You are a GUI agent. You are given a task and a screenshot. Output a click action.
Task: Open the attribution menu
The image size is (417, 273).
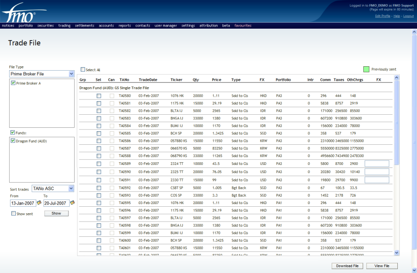coord(208,26)
